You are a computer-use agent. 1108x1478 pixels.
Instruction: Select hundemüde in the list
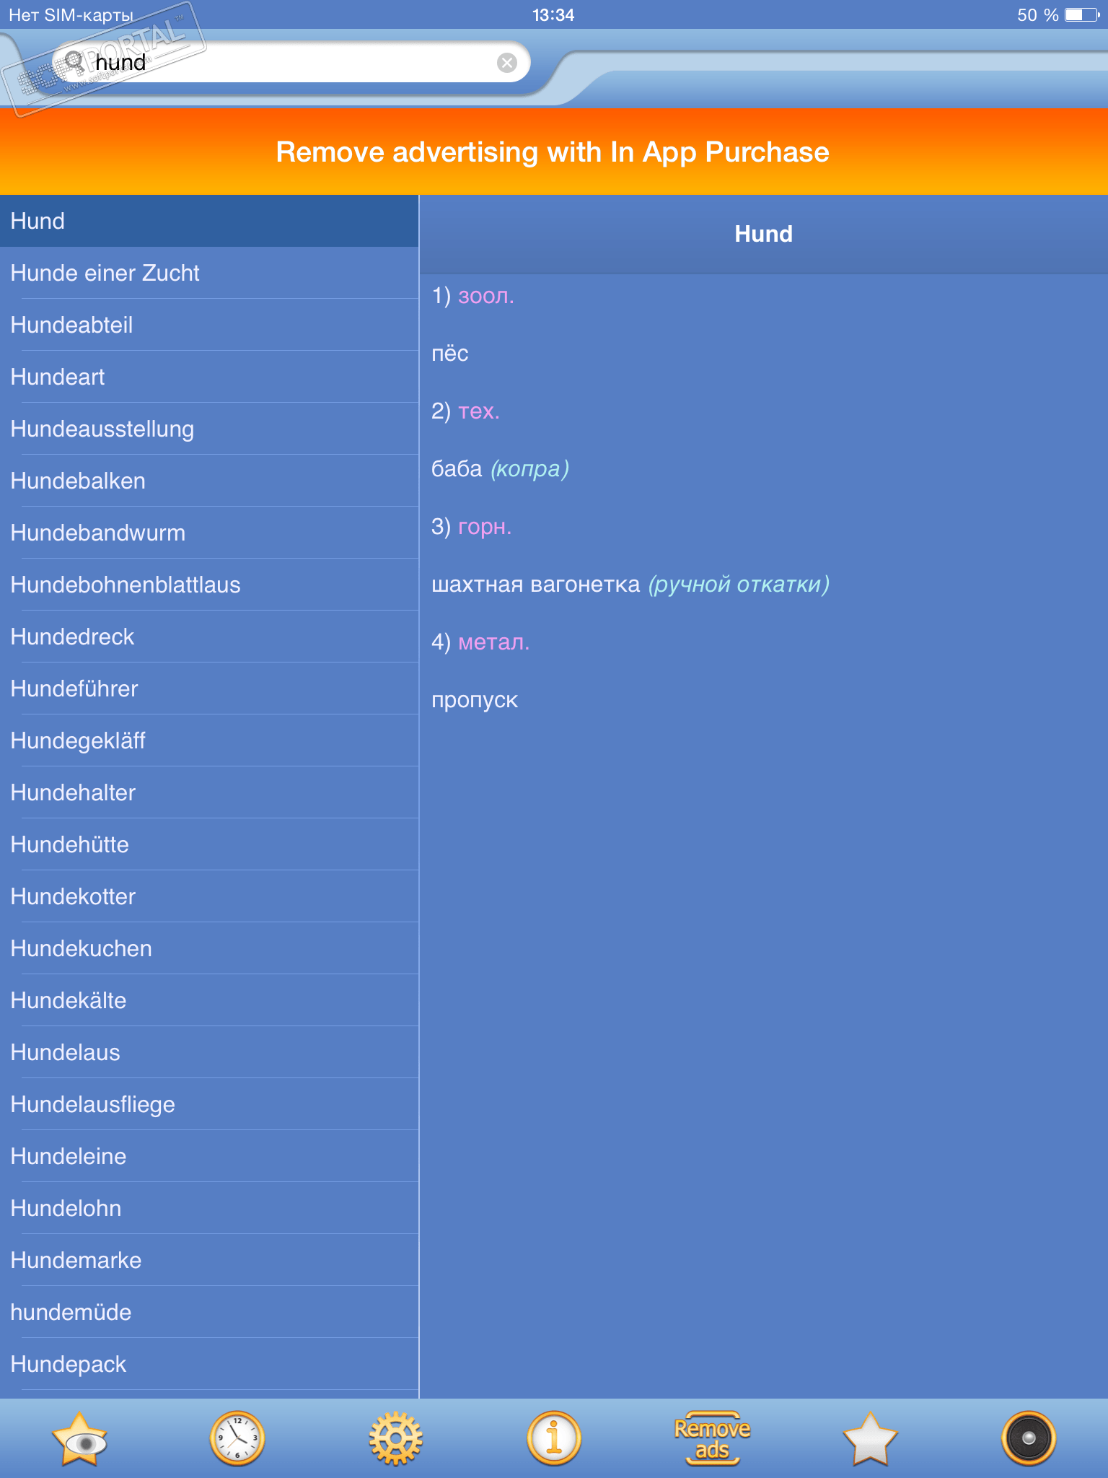[209, 1312]
